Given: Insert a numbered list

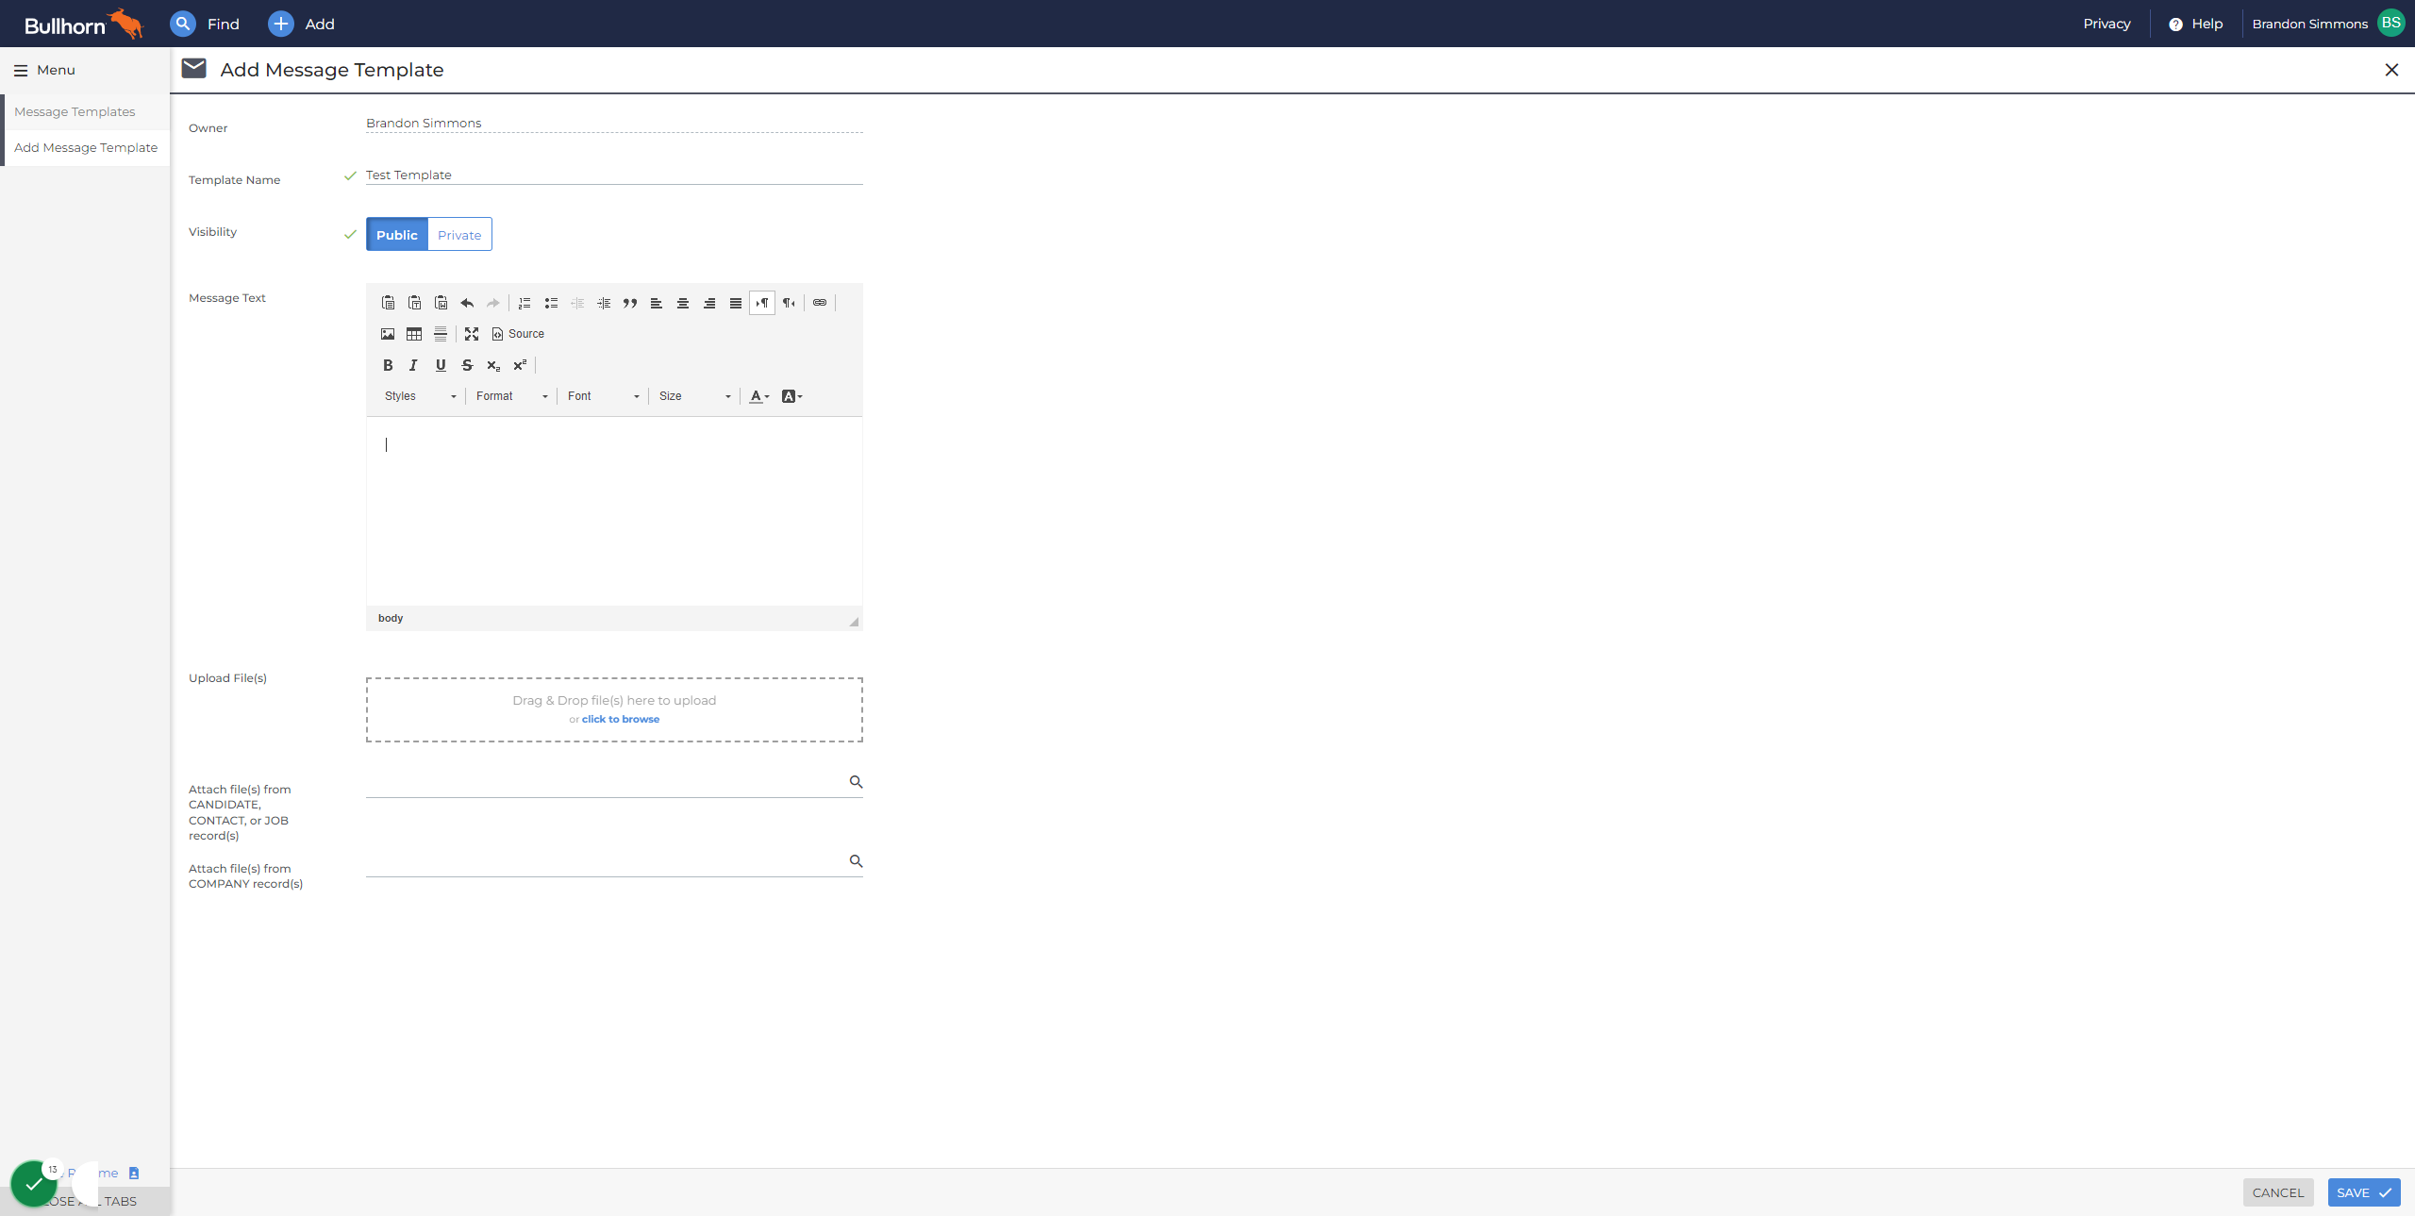Looking at the screenshot, I should (525, 303).
